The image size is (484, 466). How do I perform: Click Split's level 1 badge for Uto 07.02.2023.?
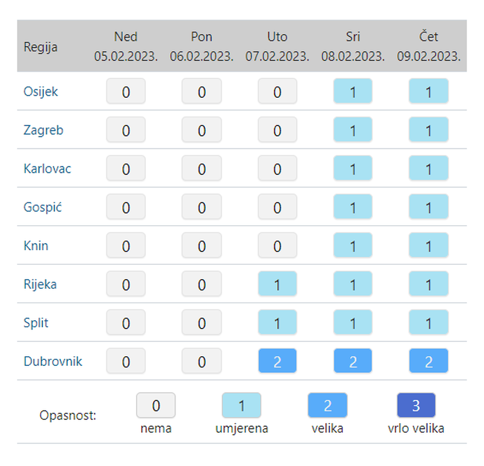[x=277, y=323]
